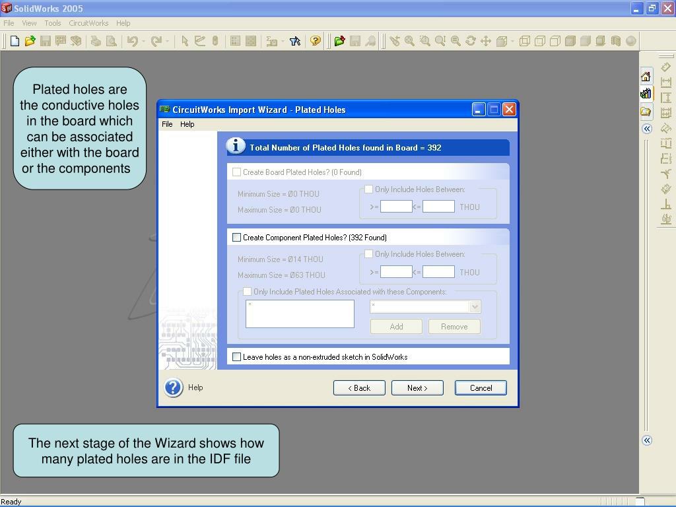This screenshot has height=507, width=676.
Task: Click the Pan four-arrow icon
Action: [486, 41]
